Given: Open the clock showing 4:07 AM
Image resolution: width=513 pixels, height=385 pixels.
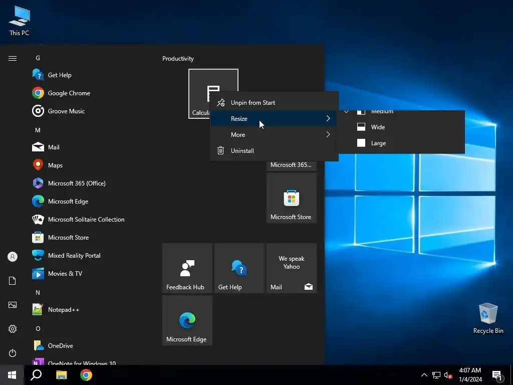Looking at the screenshot, I should click(470, 375).
